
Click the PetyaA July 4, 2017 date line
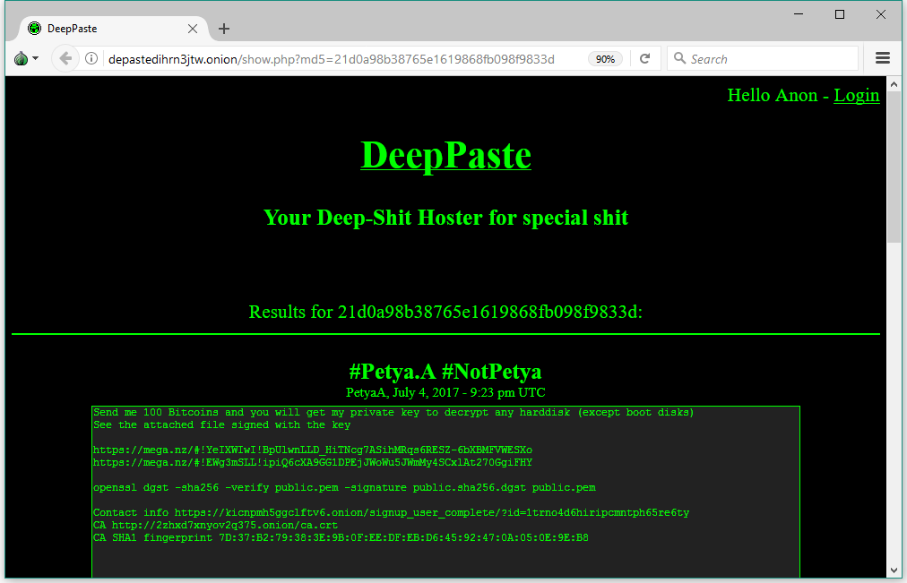click(x=445, y=393)
